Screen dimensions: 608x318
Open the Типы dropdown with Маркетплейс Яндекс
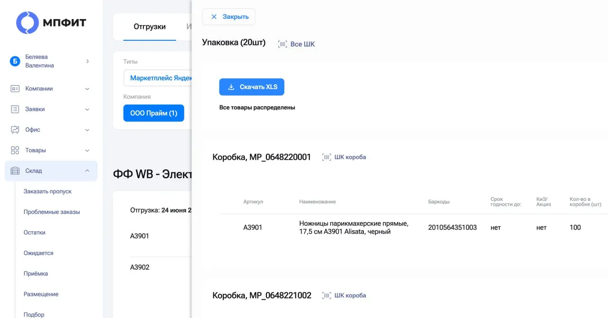[158, 78]
